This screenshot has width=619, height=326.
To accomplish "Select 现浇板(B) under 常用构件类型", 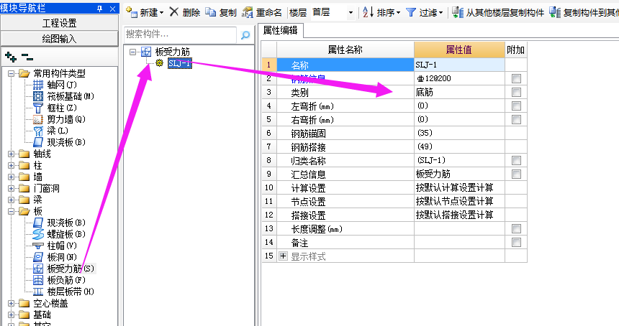I will [x=38, y=142].
